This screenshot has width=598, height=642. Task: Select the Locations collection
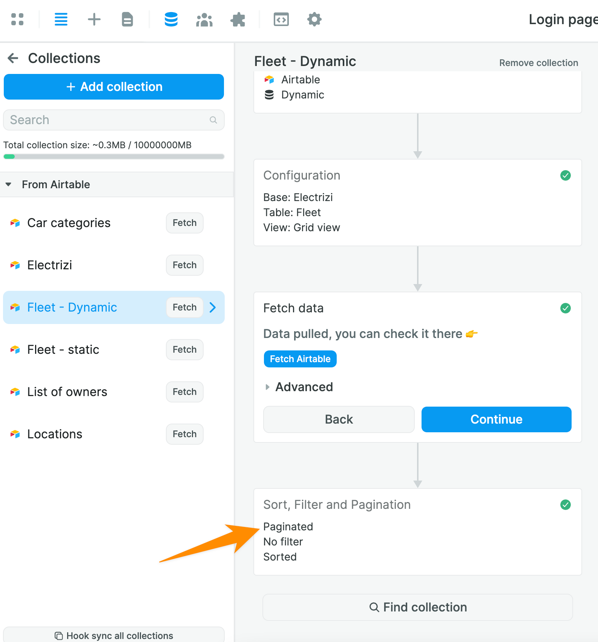click(x=55, y=434)
